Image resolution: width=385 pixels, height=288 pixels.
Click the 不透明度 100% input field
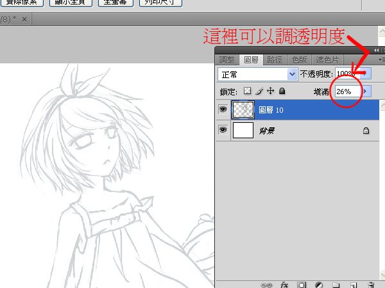[x=348, y=73]
